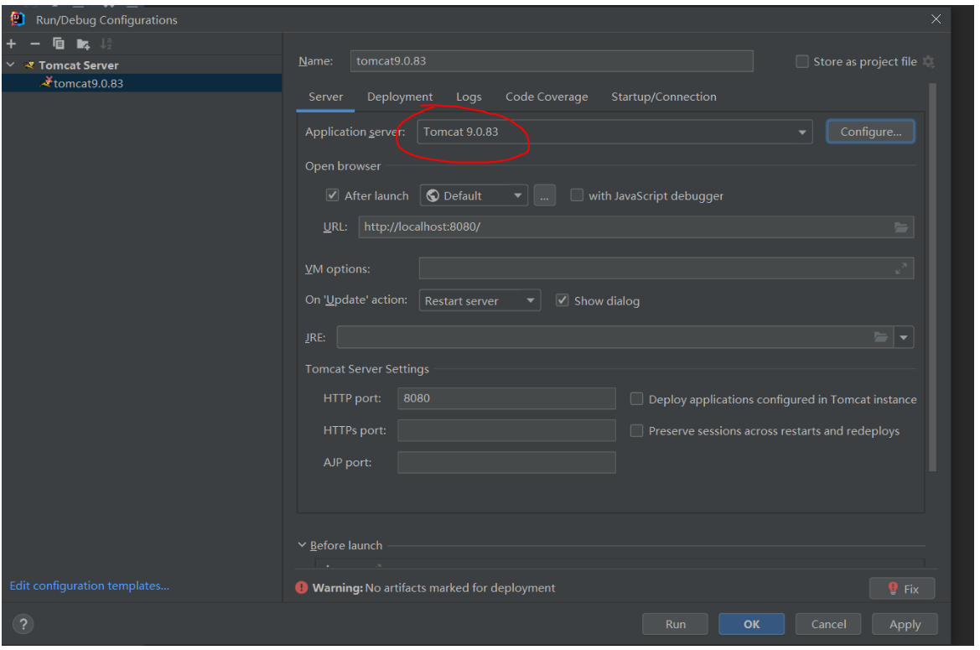Sort configurations alphabetically icon
Viewport: 980px width, 650px height.
coord(106,44)
